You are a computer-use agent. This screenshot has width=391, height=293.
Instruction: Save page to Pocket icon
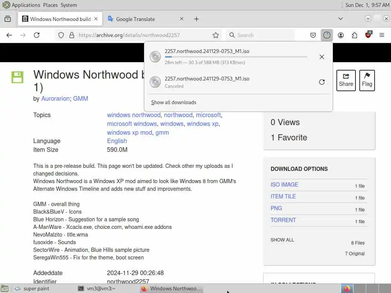313,35
